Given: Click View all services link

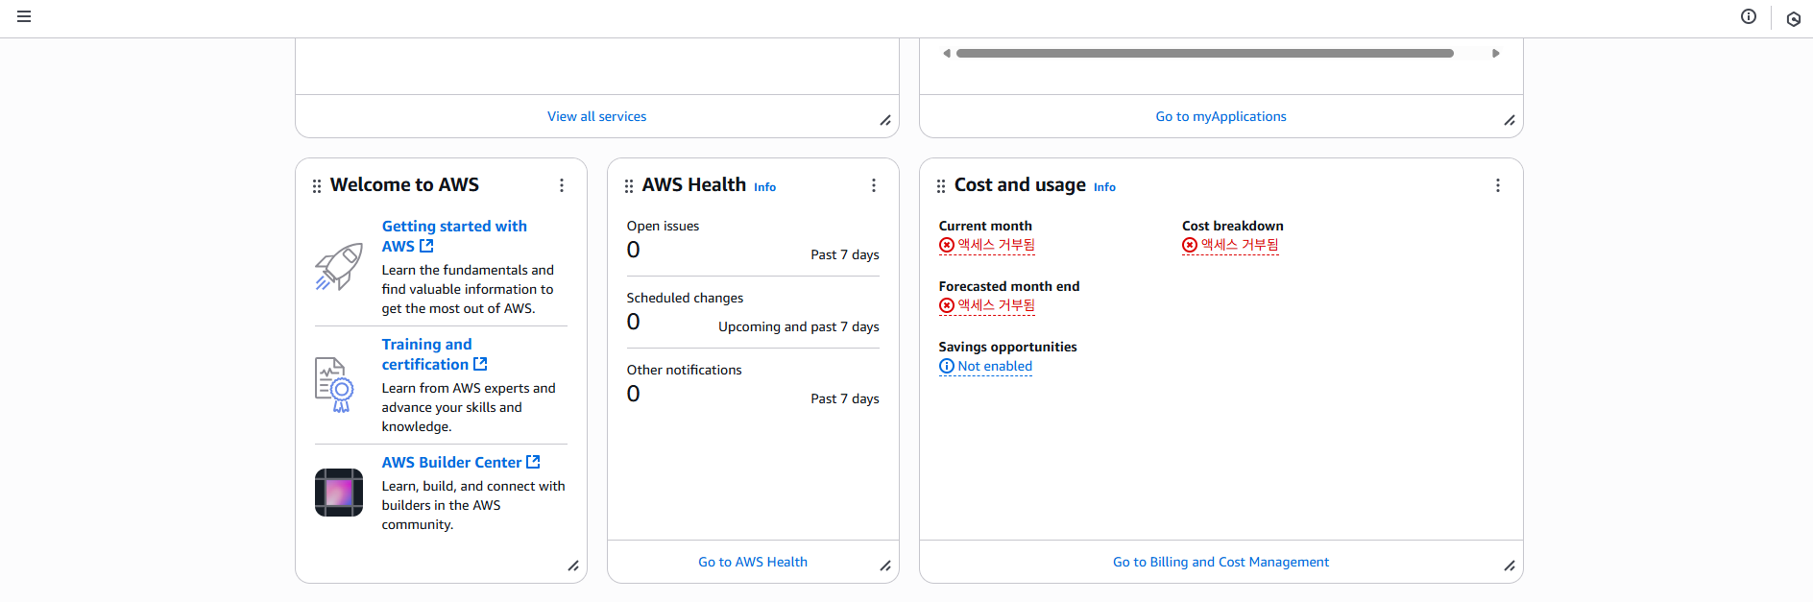Looking at the screenshot, I should (596, 116).
